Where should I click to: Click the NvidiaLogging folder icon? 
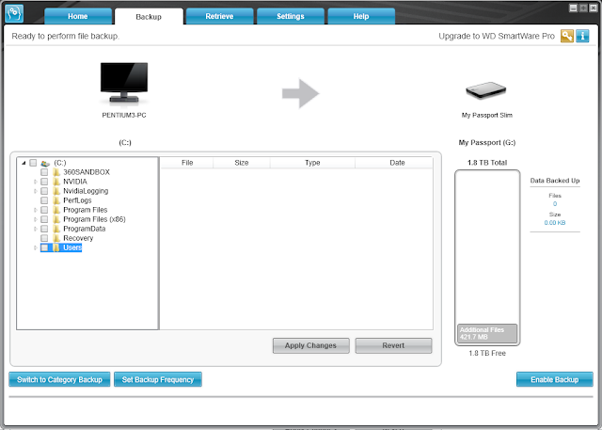tap(56, 191)
